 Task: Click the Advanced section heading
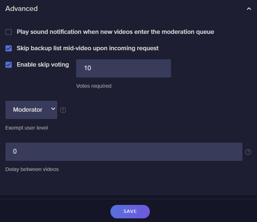pyautogui.click(x=22, y=8)
